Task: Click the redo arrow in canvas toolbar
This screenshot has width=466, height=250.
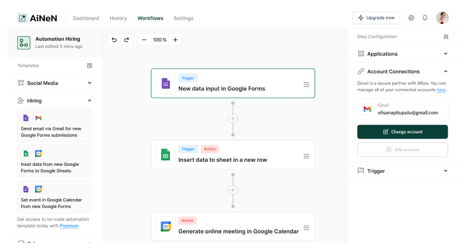Action: pyautogui.click(x=126, y=40)
